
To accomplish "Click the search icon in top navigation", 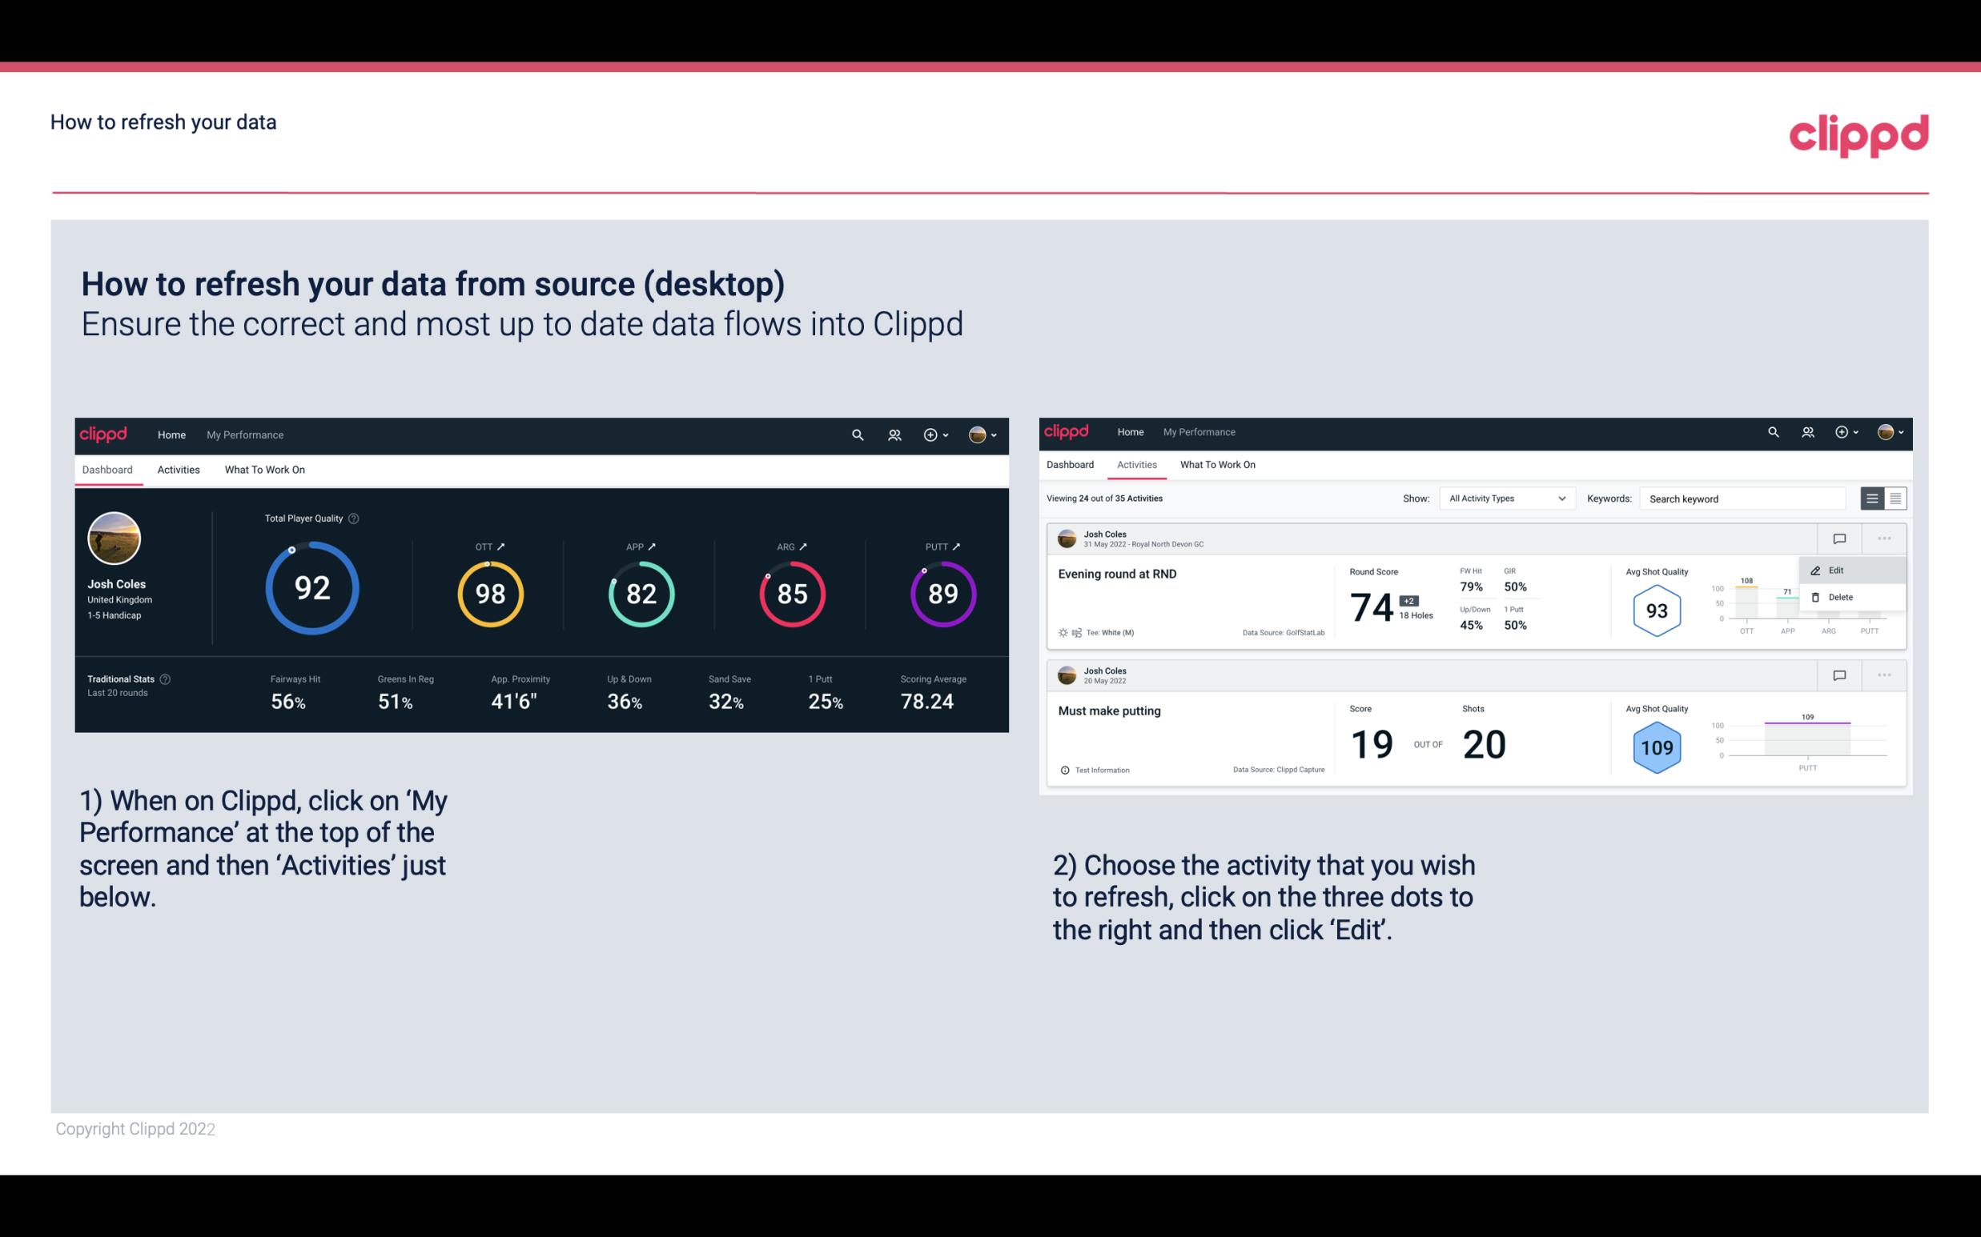I will pyautogui.click(x=856, y=433).
